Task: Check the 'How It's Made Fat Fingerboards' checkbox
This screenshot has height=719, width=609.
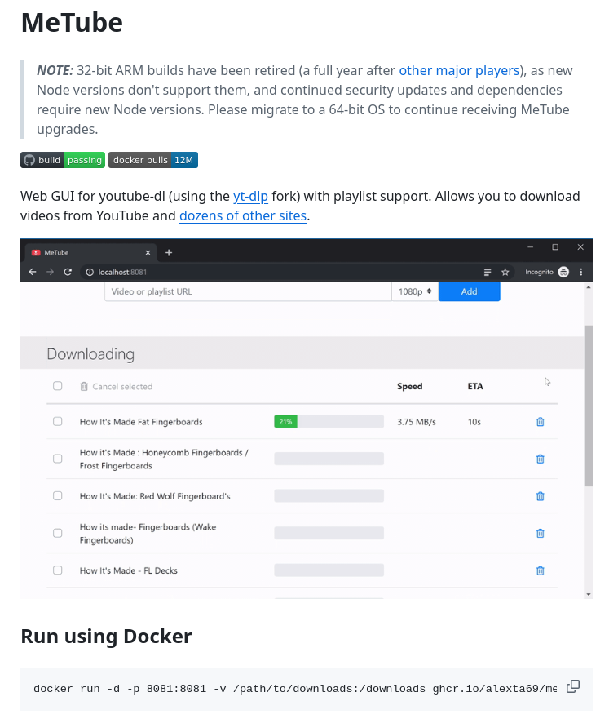Action: 57,421
